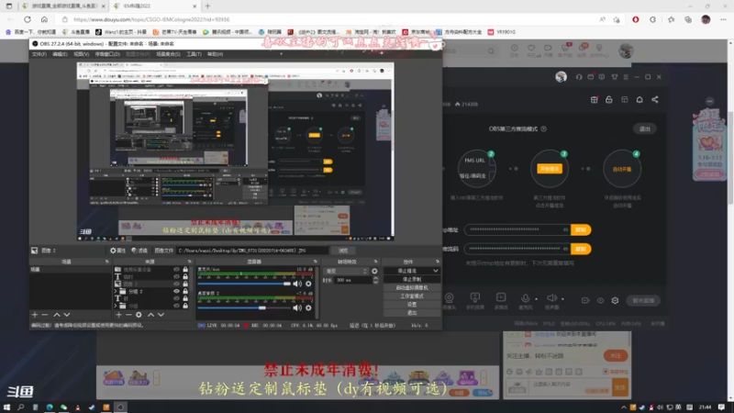734x413 pixels.
Task: Open the 帮助(H) menu in OBS
Action: pos(215,54)
